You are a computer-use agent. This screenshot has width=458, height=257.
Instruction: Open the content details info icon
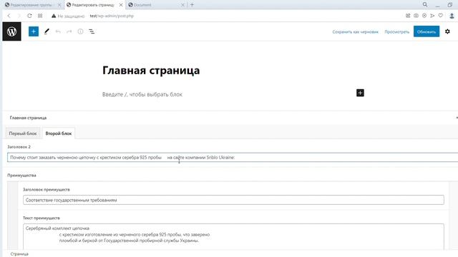coord(80,31)
